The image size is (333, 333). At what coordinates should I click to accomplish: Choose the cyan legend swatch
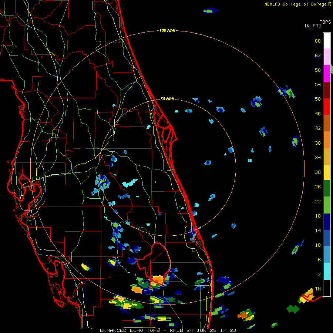coord(327,271)
